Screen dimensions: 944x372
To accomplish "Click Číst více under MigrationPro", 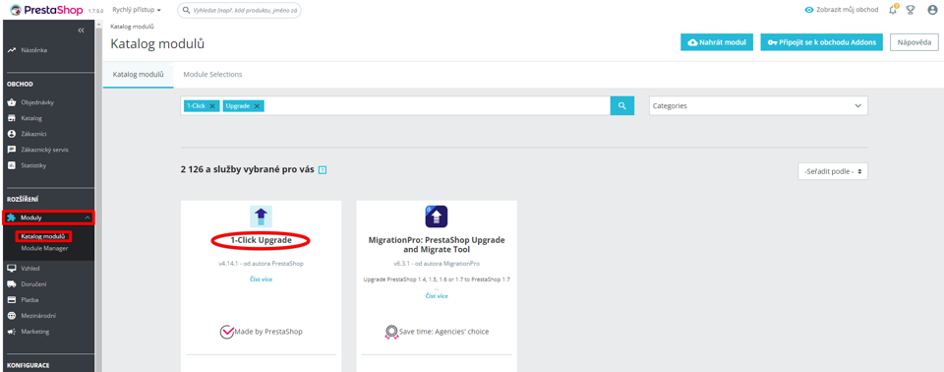I will click(437, 296).
